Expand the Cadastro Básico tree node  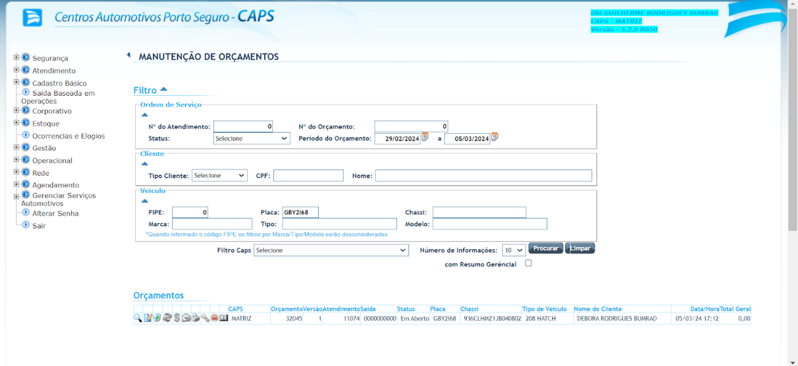click(x=17, y=82)
